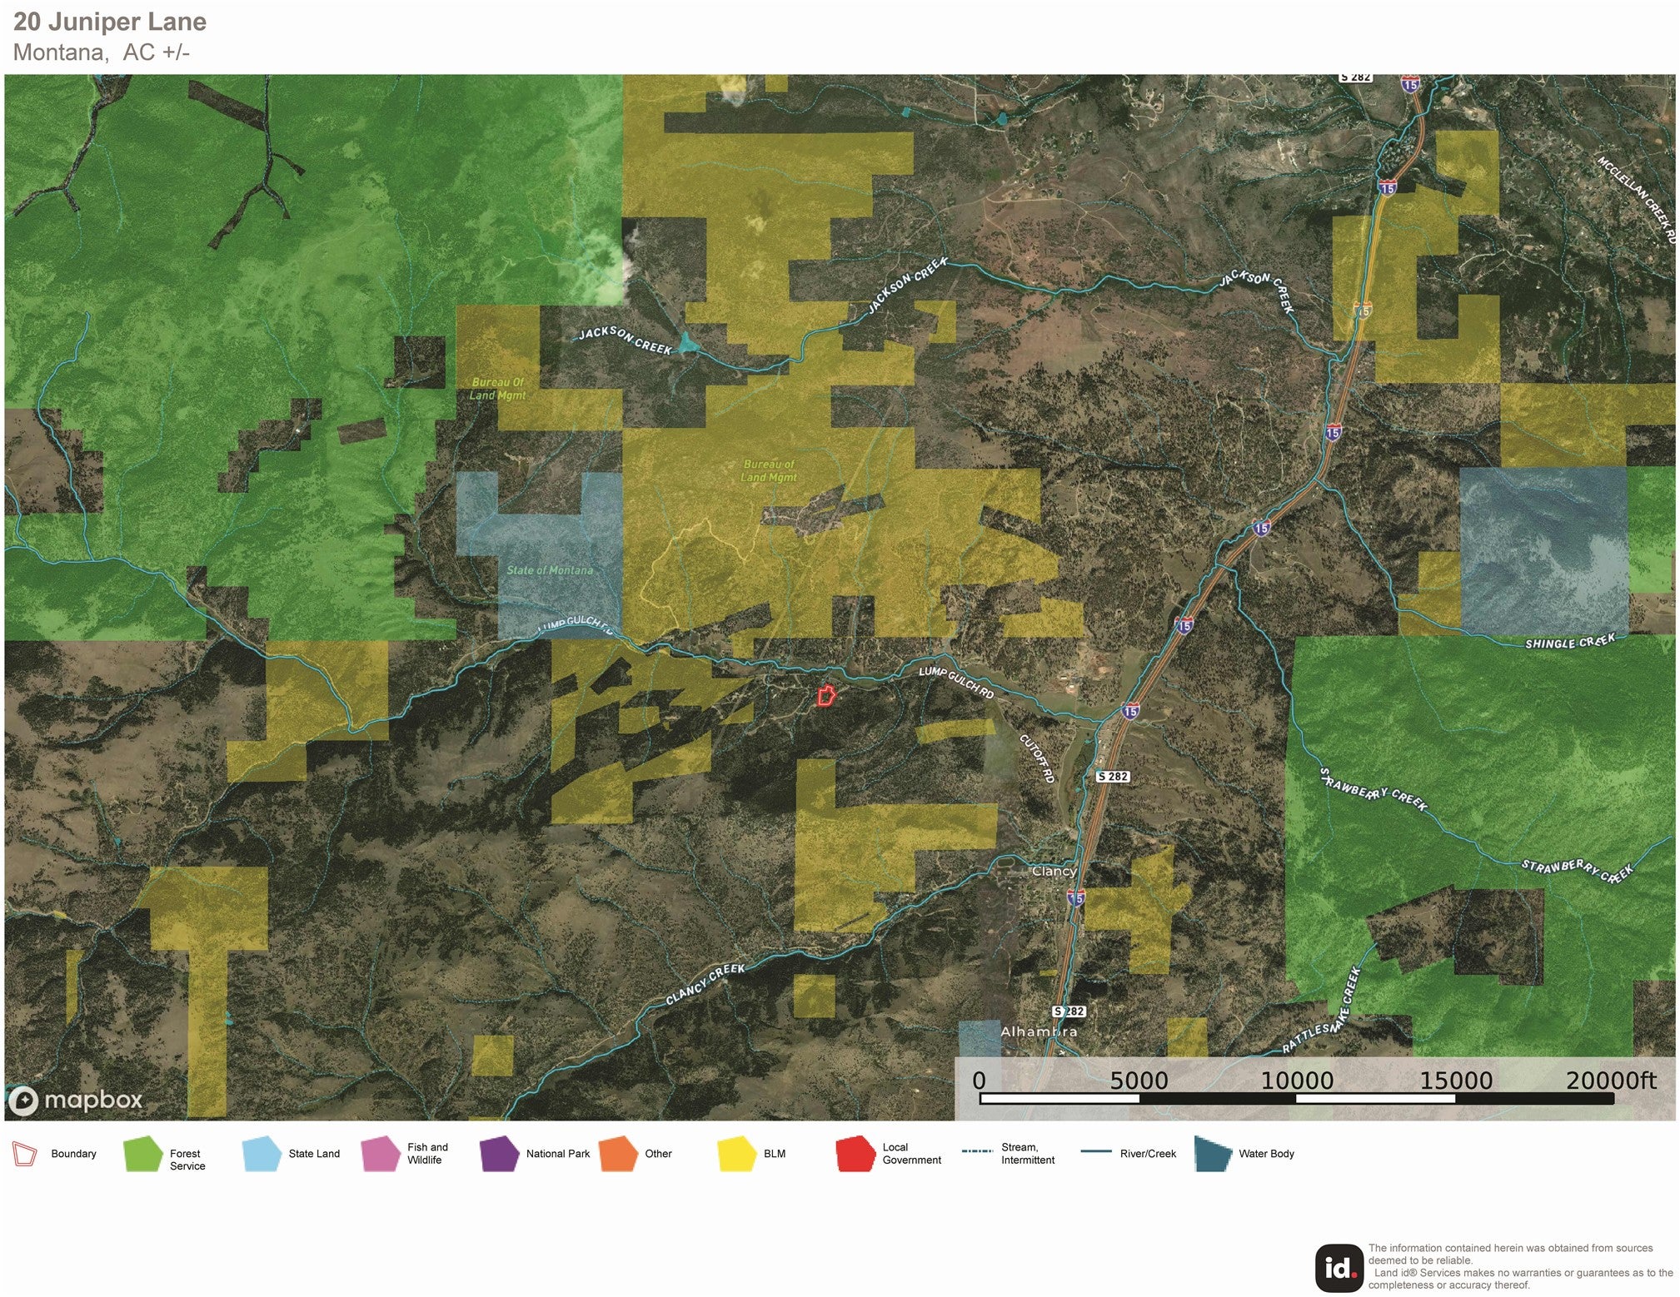
Task: Click the green Forest Service legend swatch
Action: pos(142,1154)
